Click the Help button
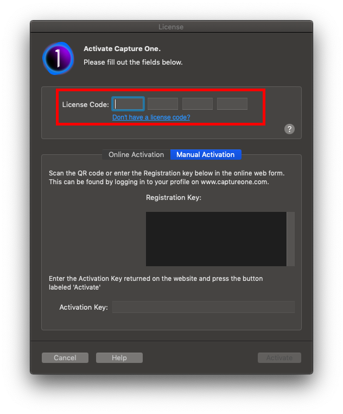 pos(119,357)
